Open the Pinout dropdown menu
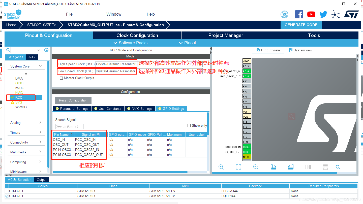The height and width of the screenshot is (204, 363). pyautogui.click(x=188, y=43)
